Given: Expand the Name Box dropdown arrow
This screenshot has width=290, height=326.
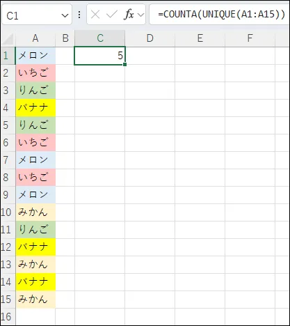Looking at the screenshot, I should click(x=65, y=15).
